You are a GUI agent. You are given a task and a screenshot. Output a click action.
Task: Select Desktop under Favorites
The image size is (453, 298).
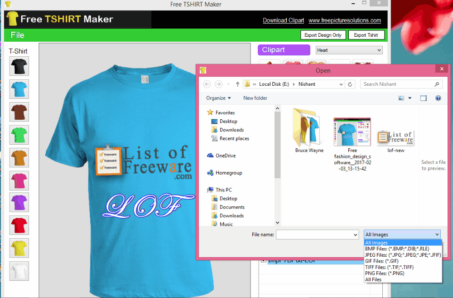pos(224,121)
